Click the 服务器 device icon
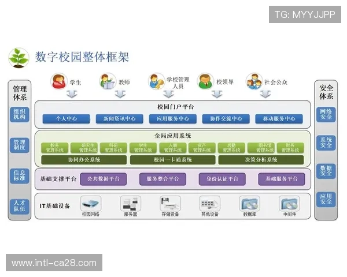This screenshot has height=277, width=347. (x=131, y=203)
